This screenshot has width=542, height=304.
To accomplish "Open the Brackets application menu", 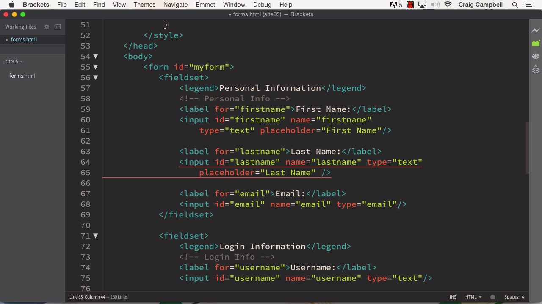I will (x=36, y=5).
